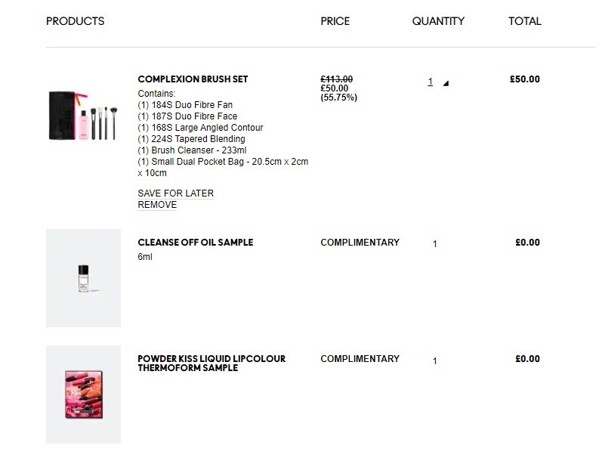The width and height of the screenshot is (602, 458).
Task: Open the quantity dropdown arrow for brush set
Action: (x=446, y=83)
